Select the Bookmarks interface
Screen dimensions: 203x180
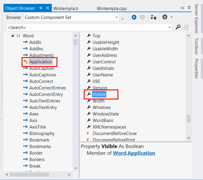coord(40,146)
